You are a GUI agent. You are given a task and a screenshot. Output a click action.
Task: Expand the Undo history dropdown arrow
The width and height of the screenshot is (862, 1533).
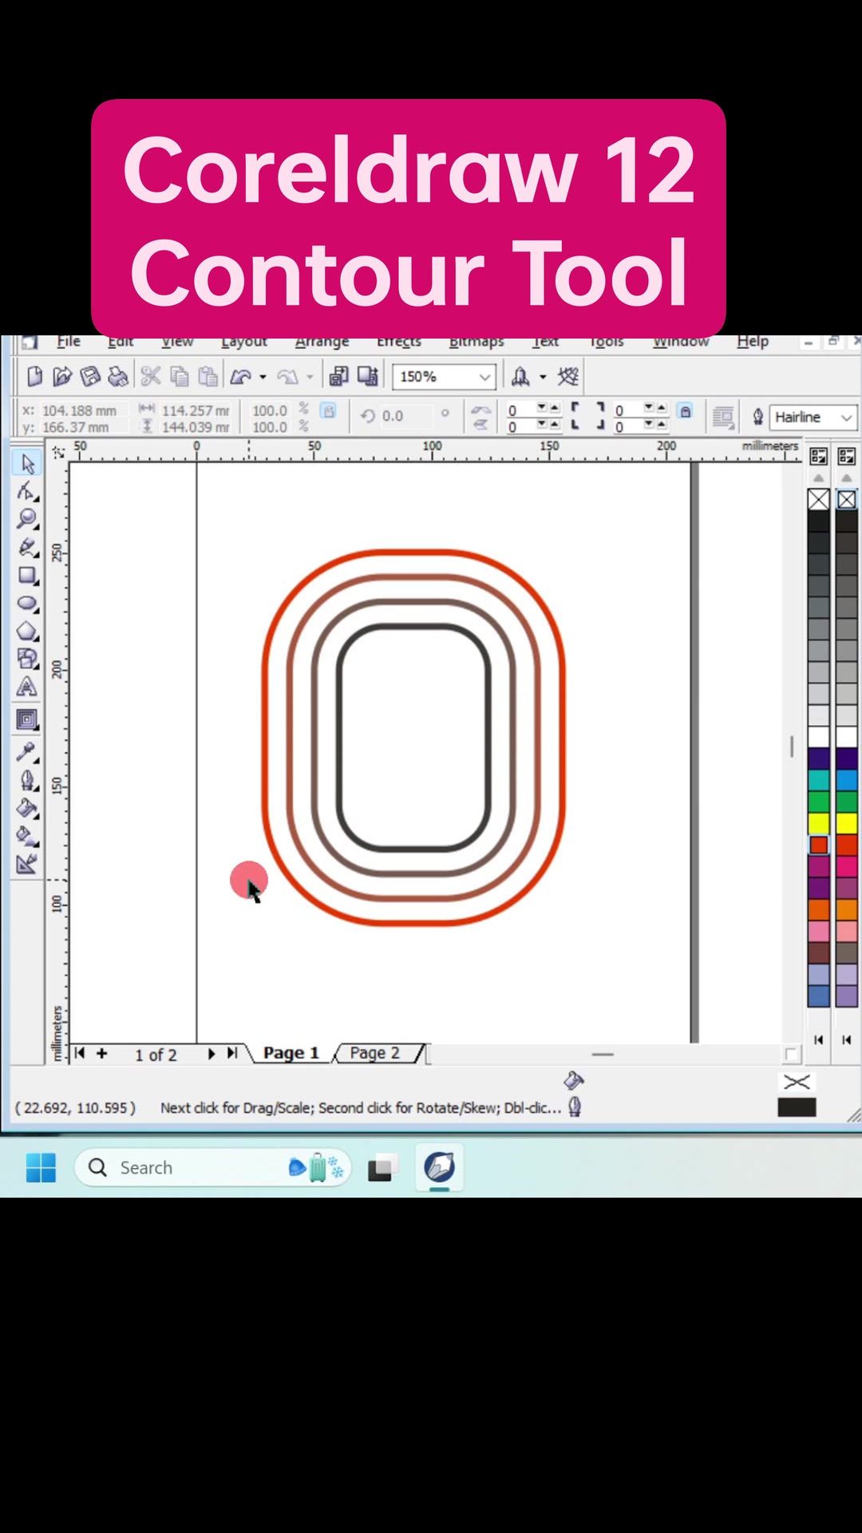(263, 377)
